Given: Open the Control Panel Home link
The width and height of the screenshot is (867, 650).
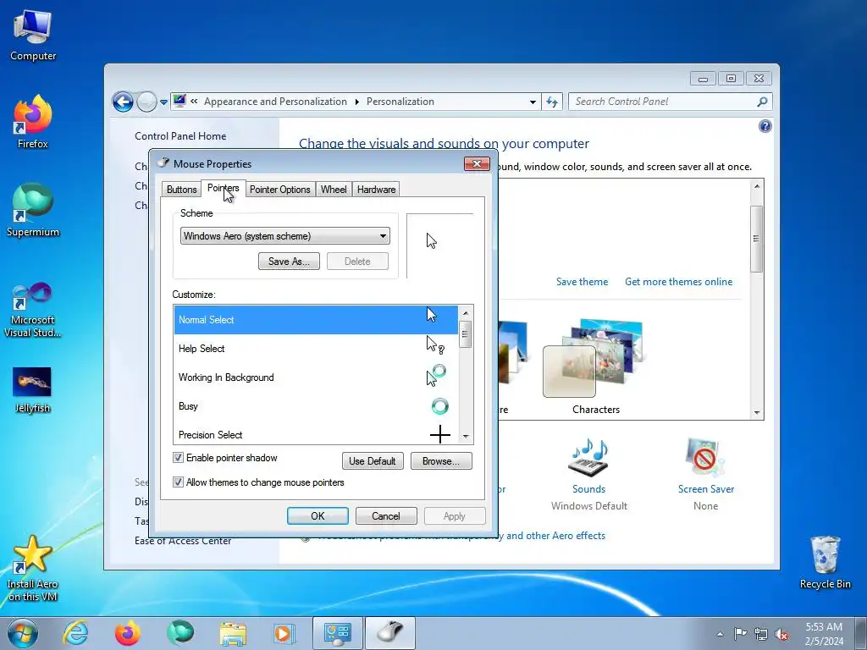Looking at the screenshot, I should pos(180,136).
